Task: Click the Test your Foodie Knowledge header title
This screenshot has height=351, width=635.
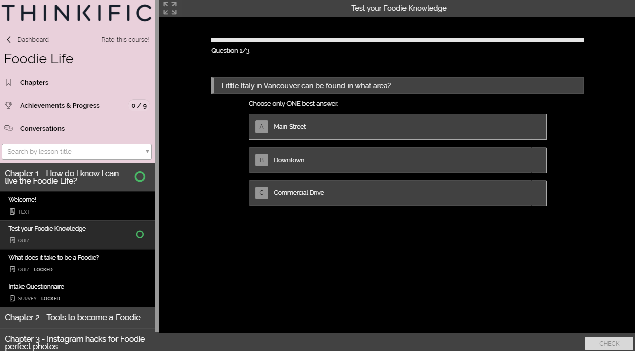Action: point(399,8)
